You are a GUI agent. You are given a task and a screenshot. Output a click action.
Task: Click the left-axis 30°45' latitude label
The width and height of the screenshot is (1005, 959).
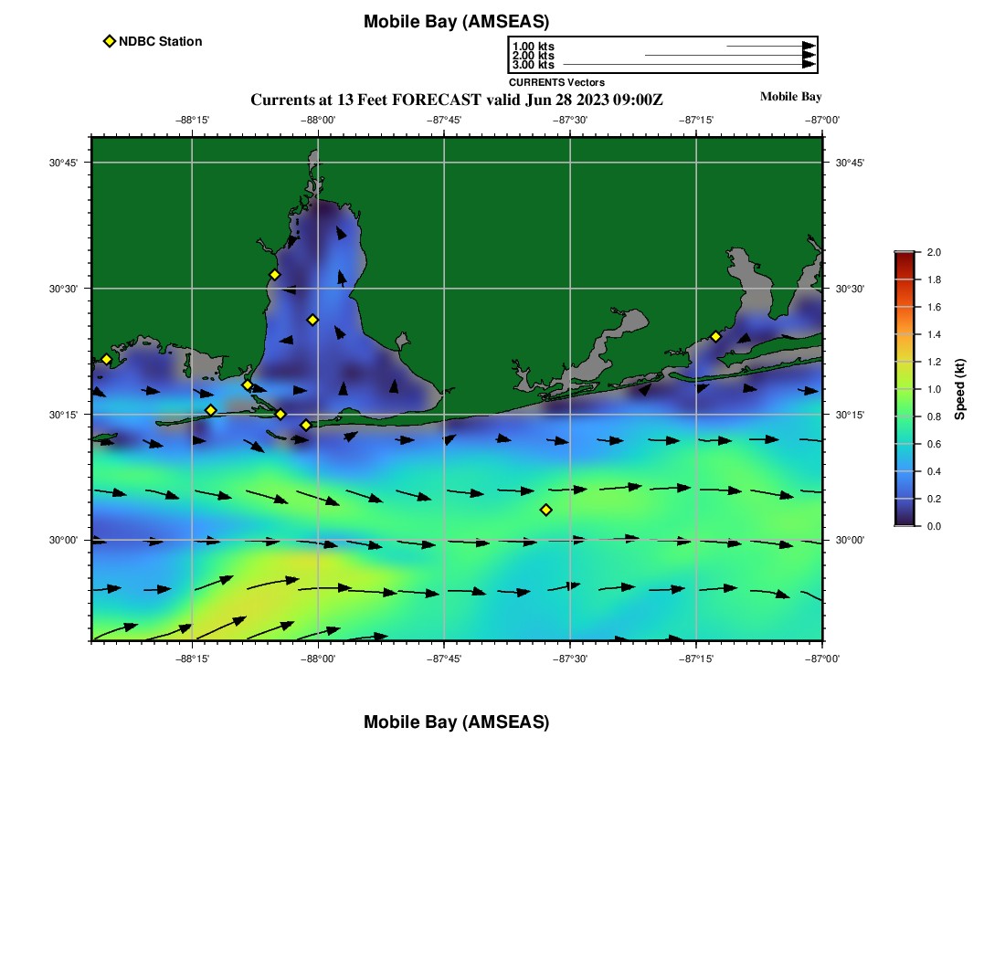coord(63,163)
